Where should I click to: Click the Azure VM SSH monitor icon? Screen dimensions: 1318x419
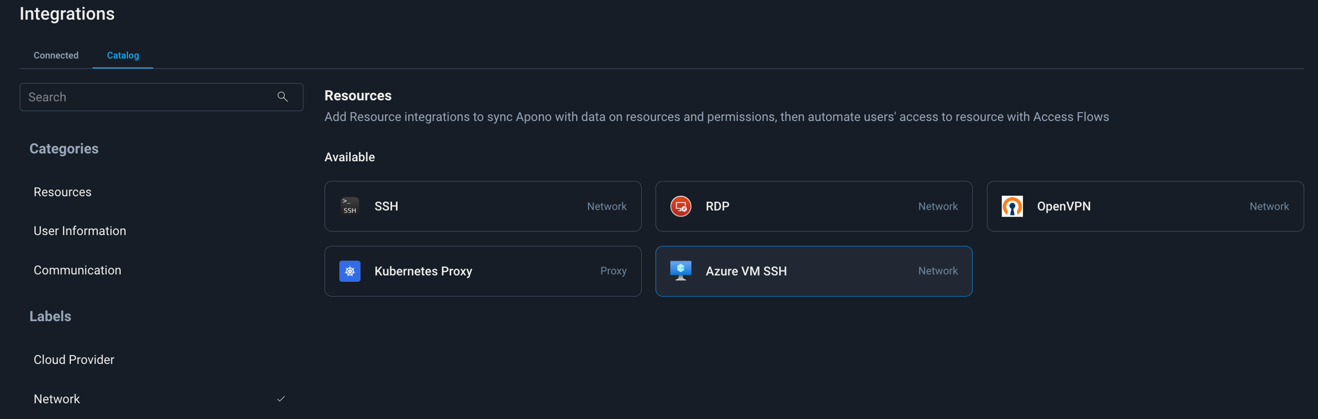point(680,271)
